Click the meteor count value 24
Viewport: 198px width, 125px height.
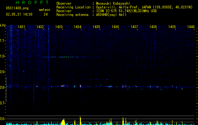[x=46, y=14]
